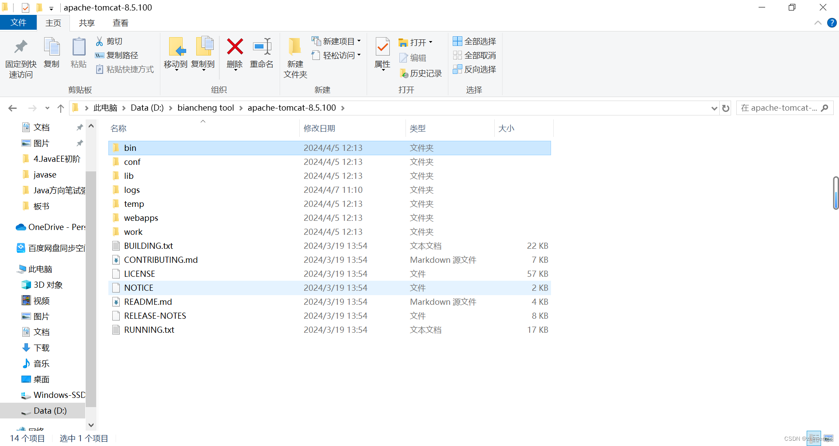The image size is (839, 446).
Task: Select the conf folder
Action: click(x=329, y=162)
